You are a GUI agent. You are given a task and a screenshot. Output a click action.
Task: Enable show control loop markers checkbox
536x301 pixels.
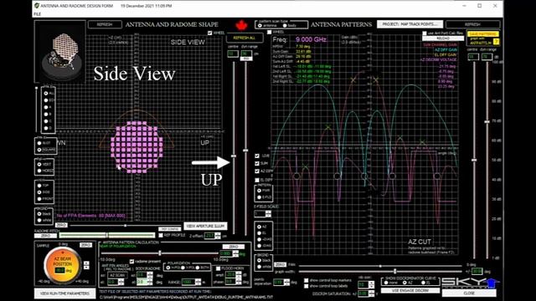307,281
